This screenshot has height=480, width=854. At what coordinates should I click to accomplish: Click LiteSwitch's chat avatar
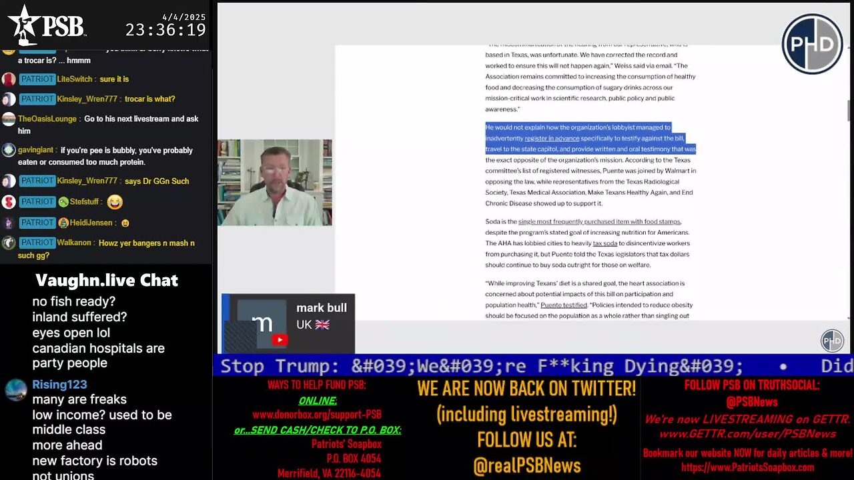(x=9, y=79)
